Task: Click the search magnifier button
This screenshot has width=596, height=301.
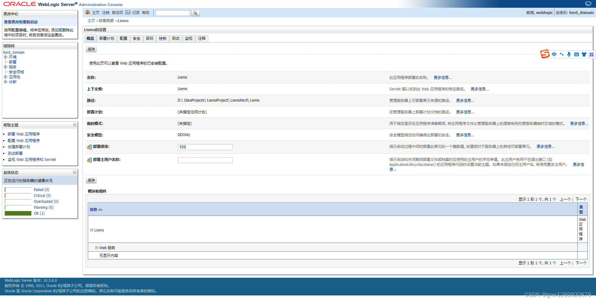Action: [x=195, y=13]
